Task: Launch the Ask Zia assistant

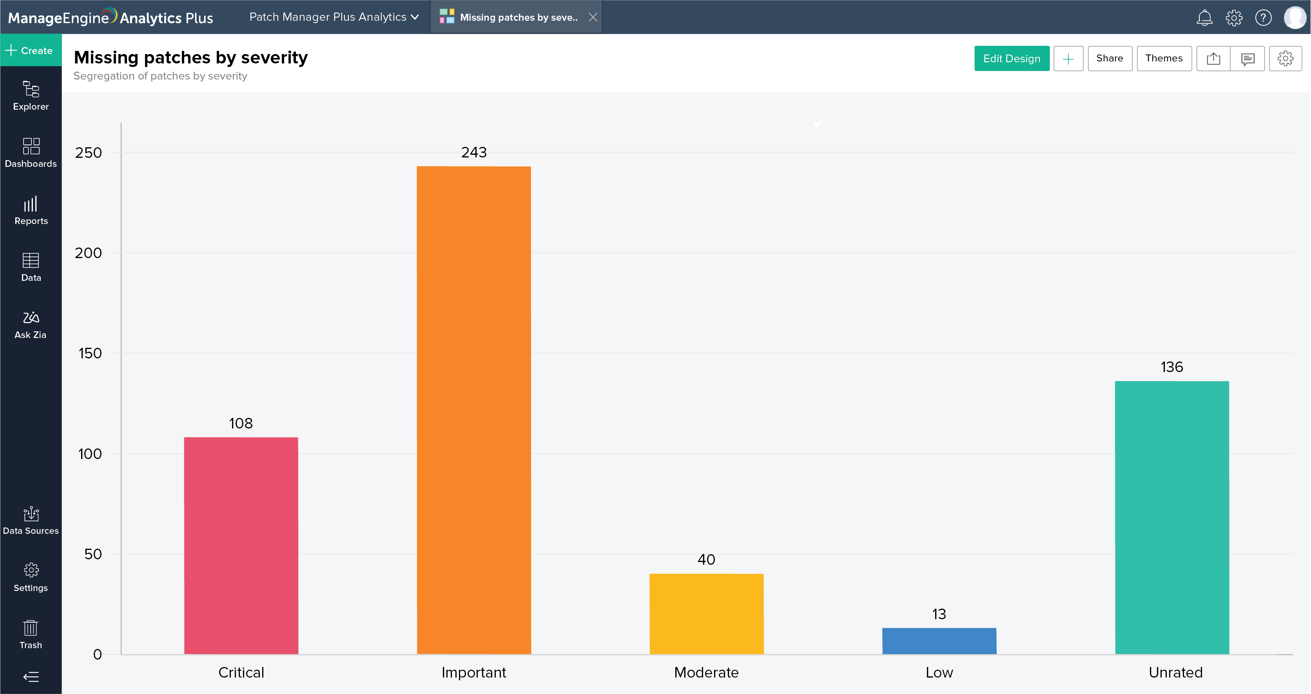Action: click(x=31, y=324)
